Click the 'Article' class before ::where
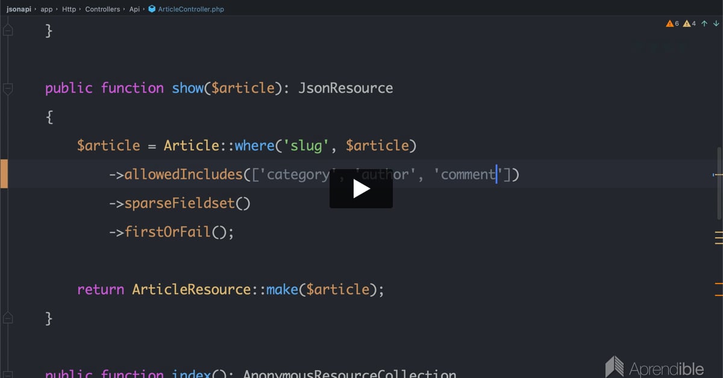Image resolution: width=723 pixels, height=378 pixels. tap(192, 146)
